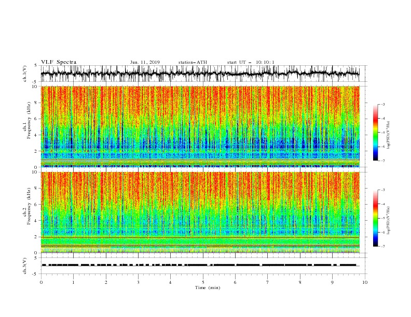Click the "6" minute tick label
The height and width of the screenshot is (317, 411).
235,282
